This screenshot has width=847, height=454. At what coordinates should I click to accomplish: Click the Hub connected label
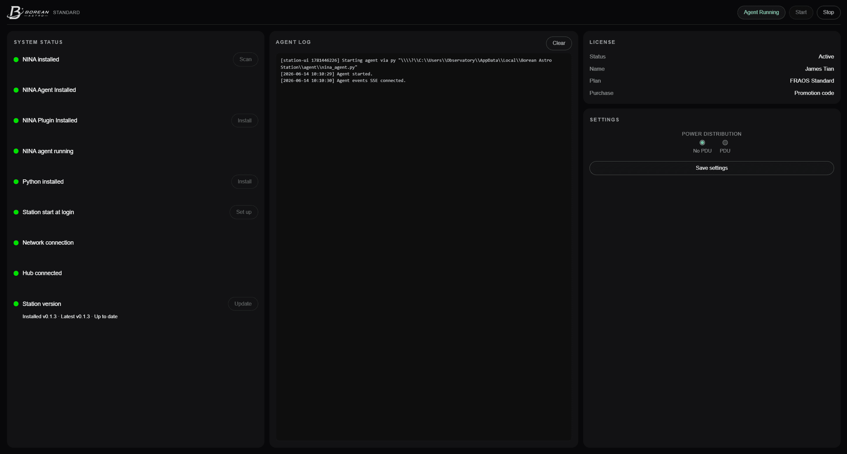42,274
